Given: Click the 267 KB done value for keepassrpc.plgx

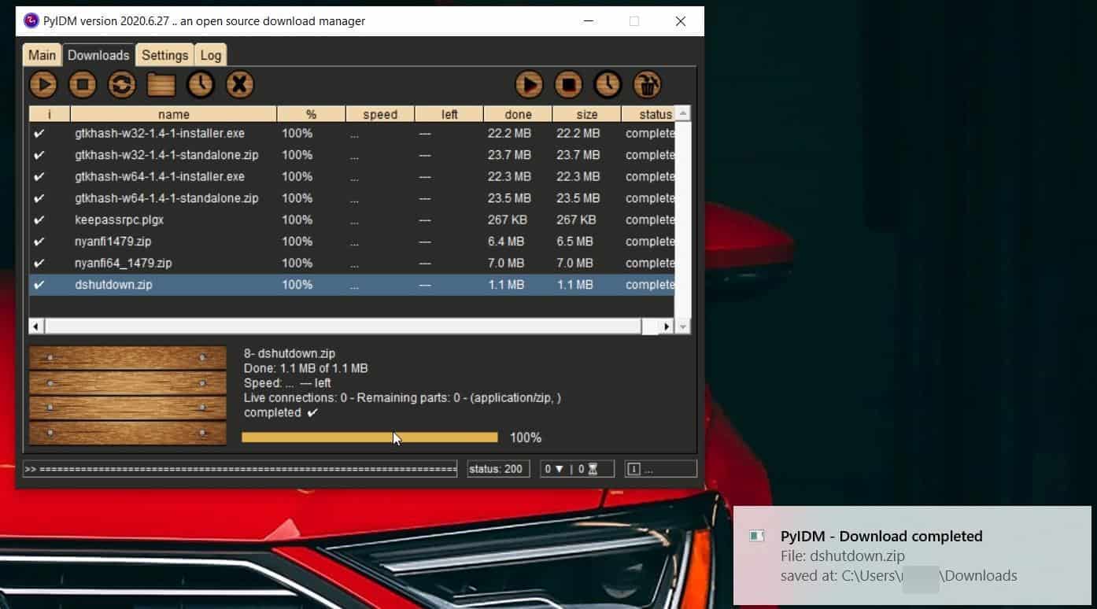Looking at the screenshot, I should click(508, 220).
